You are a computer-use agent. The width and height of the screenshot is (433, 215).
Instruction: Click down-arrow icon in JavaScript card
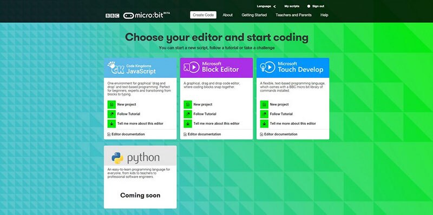111,124
